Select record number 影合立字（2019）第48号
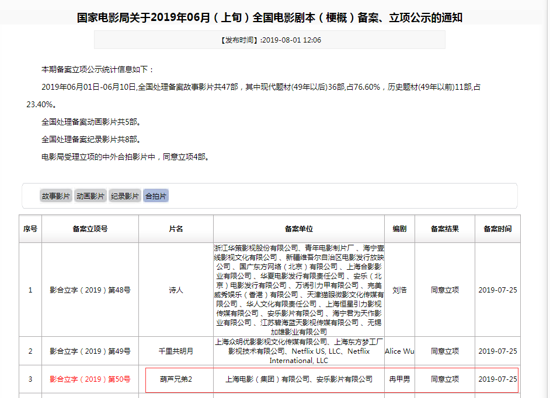 point(90,290)
